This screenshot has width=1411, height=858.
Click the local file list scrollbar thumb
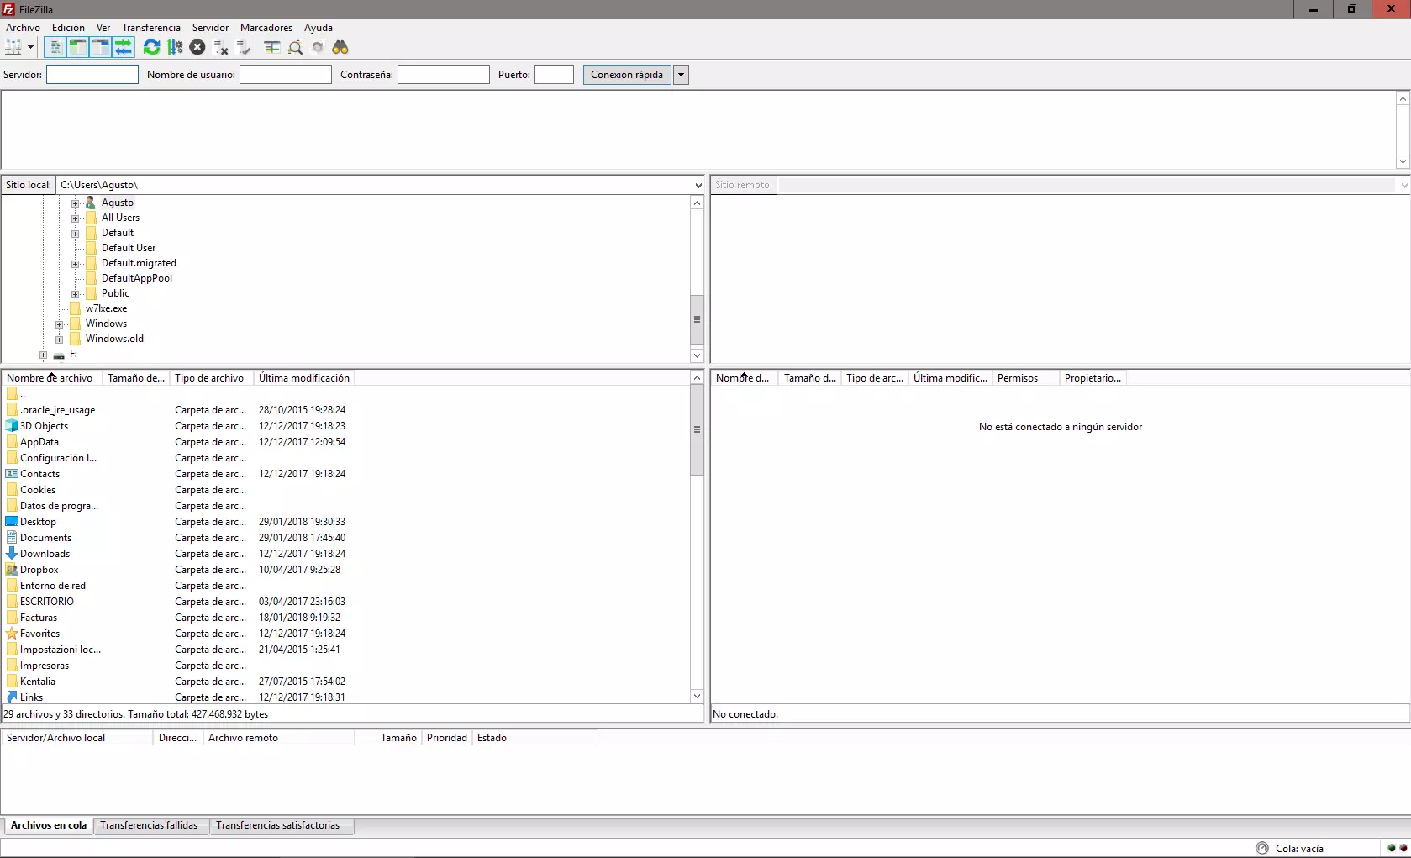[x=697, y=430]
